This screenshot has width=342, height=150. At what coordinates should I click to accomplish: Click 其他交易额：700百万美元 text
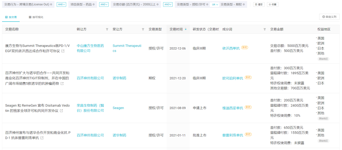(290, 88)
